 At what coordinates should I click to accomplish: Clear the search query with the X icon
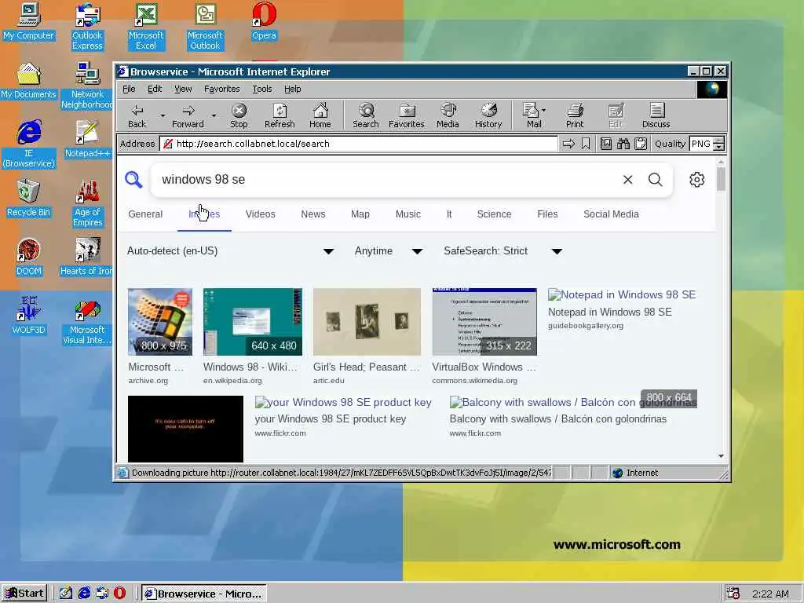click(x=627, y=180)
